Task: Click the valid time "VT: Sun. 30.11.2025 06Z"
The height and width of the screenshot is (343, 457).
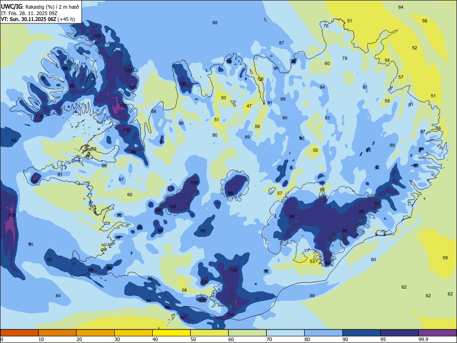Action: tap(28, 19)
